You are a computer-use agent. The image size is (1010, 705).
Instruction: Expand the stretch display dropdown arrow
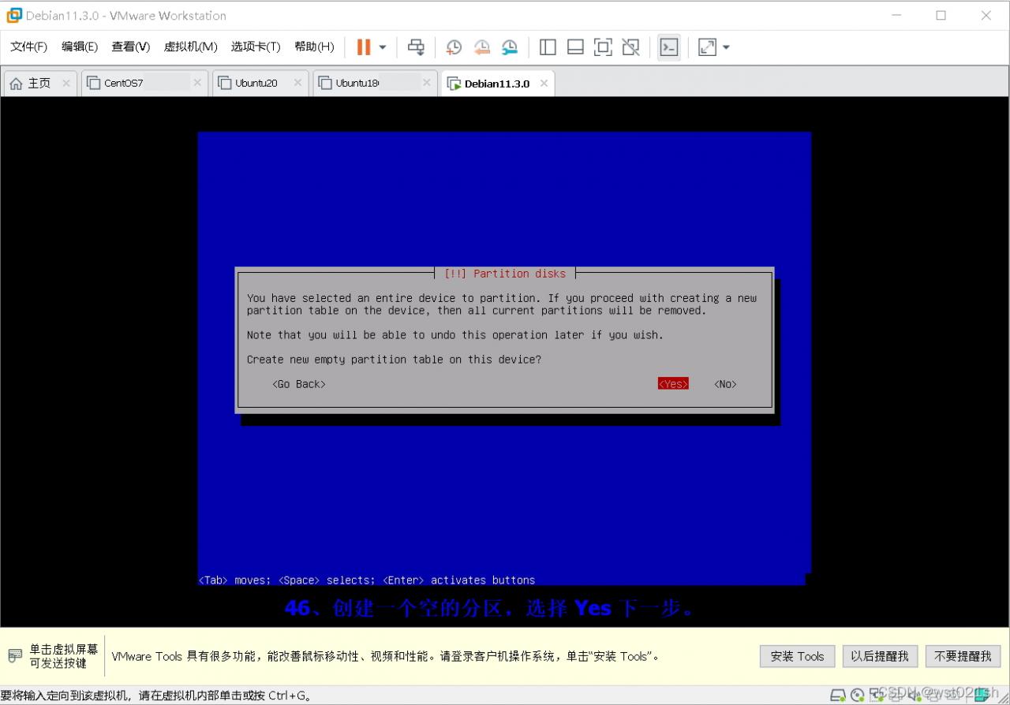[727, 47]
